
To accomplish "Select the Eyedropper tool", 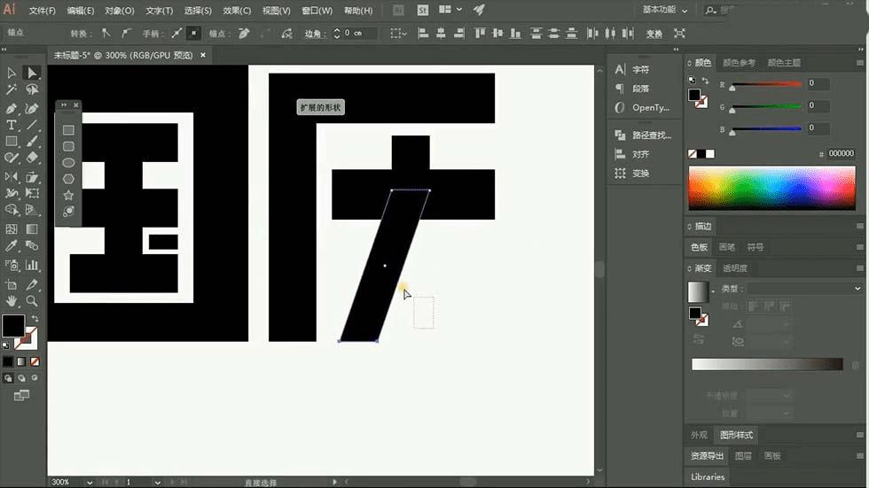I will coord(11,245).
